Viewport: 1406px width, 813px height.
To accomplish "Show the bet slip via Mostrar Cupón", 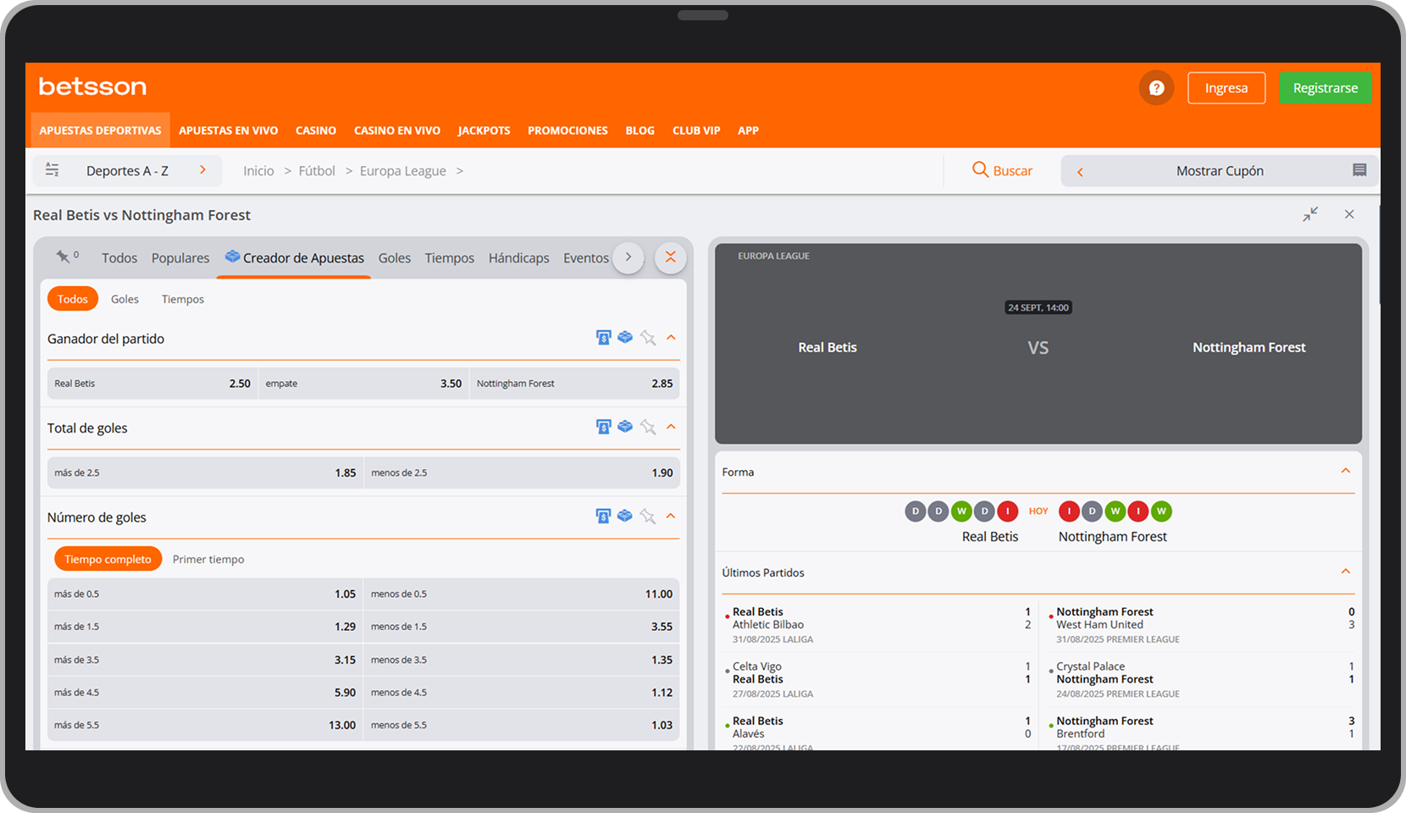I will 1220,171.
